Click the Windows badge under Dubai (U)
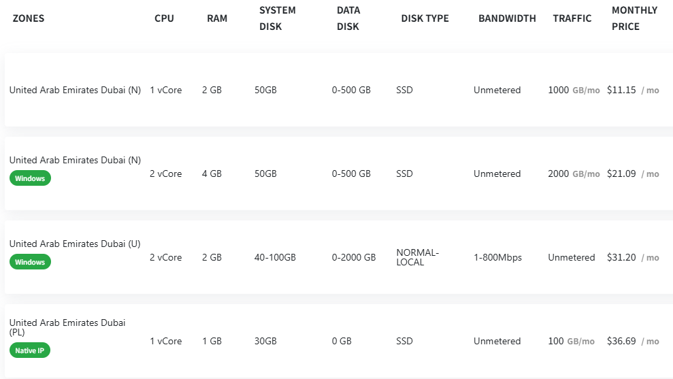Image resolution: width=673 pixels, height=379 pixels. tap(30, 262)
